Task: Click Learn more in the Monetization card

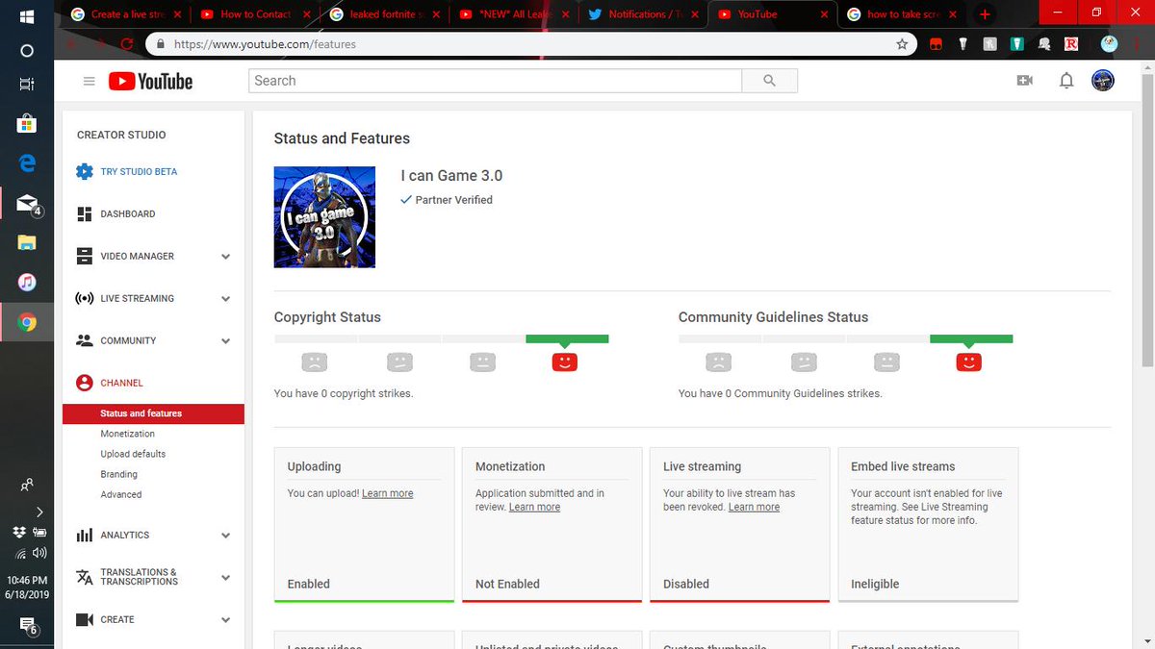Action: 534,507
